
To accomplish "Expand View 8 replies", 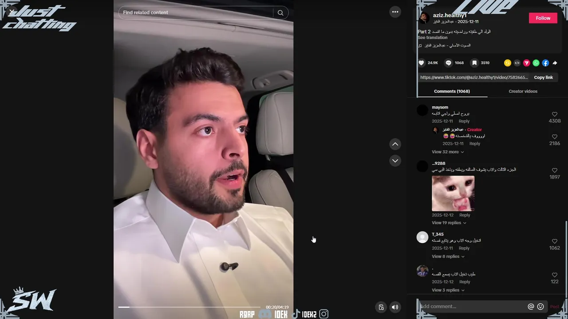I will [x=448, y=257].
